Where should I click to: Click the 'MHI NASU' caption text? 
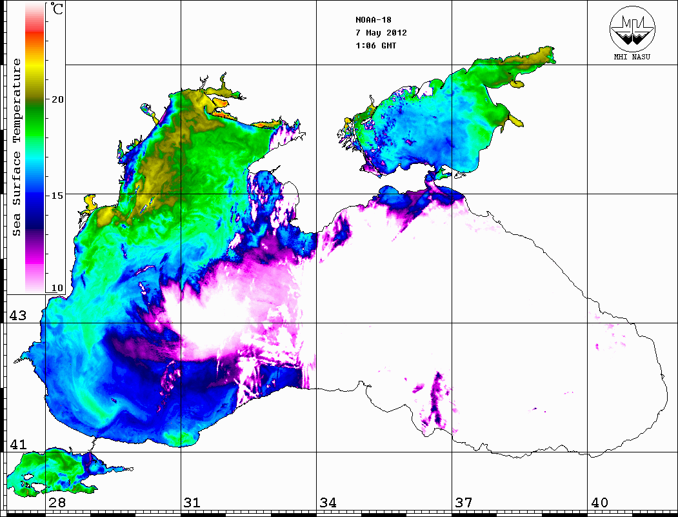click(632, 57)
